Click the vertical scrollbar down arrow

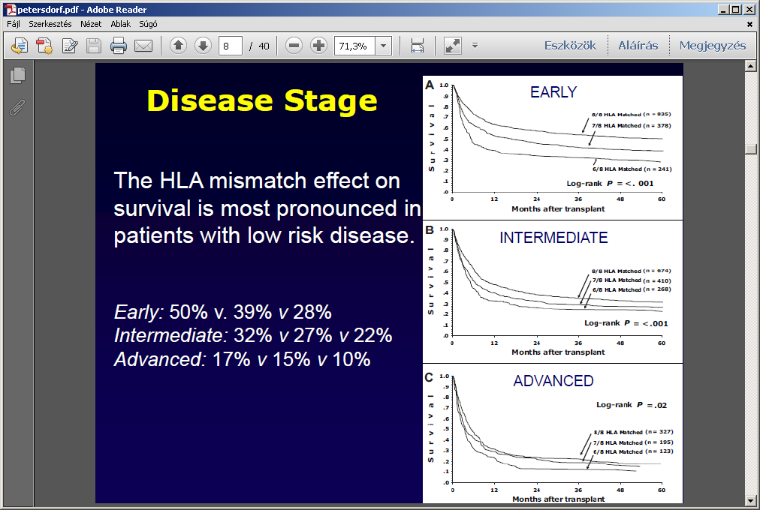point(751,499)
